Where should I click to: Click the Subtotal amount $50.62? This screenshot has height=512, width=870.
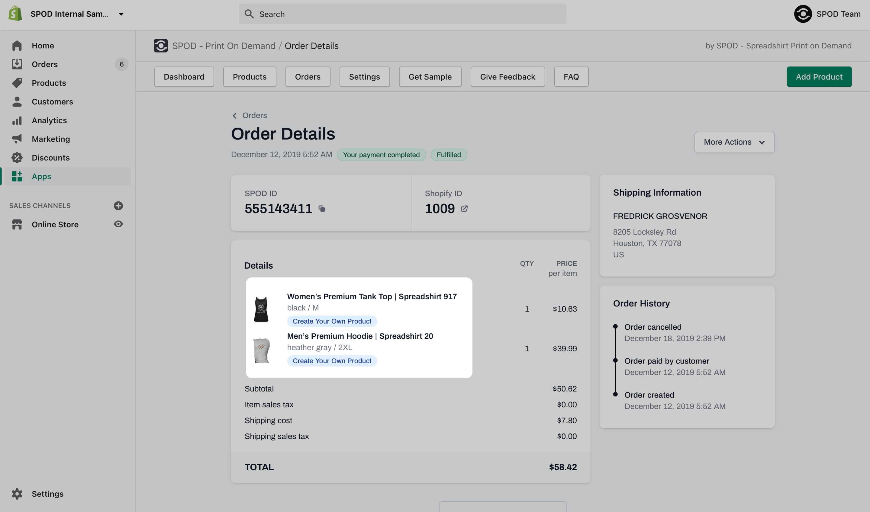coord(565,389)
